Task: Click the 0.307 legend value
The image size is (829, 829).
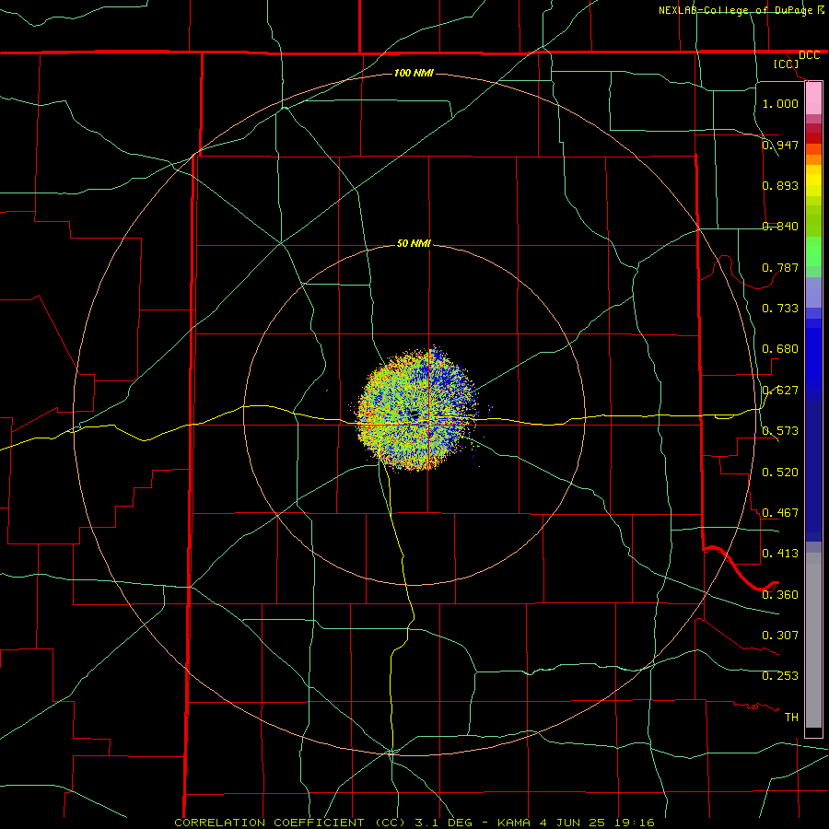Action: [x=780, y=636]
